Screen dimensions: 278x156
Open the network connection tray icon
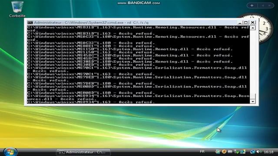(252, 152)
